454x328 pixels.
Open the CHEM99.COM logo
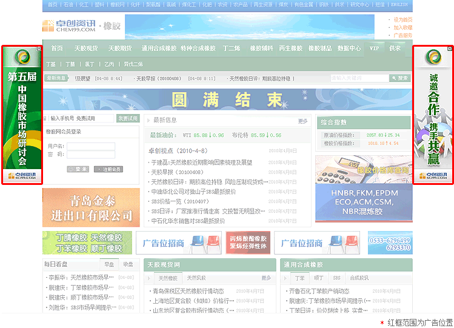(69, 25)
